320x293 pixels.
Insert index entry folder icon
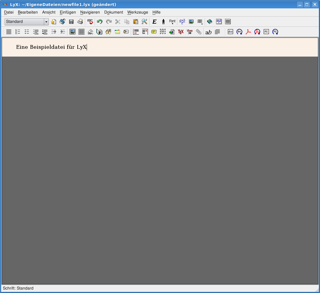tap(117, 32)
